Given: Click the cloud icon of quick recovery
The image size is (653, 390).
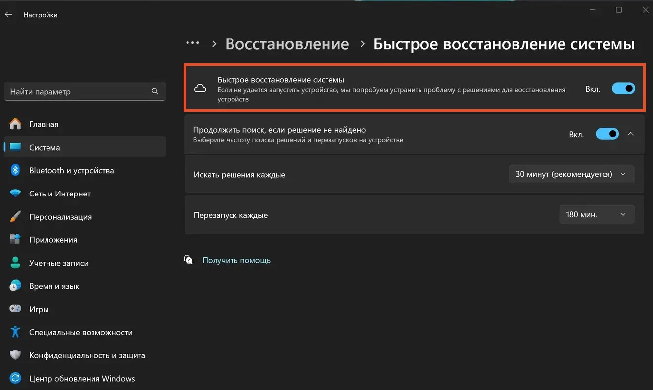Looking at the screenshot, I should pyautogui.click(x=200, y=89).
